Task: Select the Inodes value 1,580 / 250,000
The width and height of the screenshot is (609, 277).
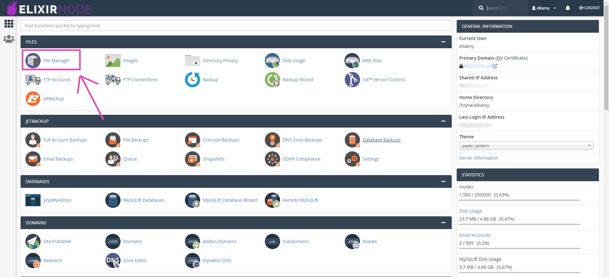Action: click(475, 195)
